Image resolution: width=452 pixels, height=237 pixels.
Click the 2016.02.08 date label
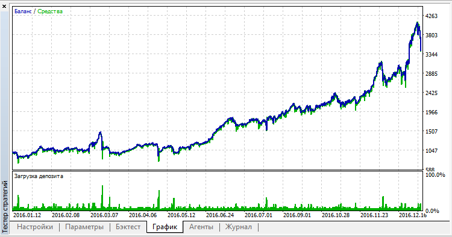point(66,215)
